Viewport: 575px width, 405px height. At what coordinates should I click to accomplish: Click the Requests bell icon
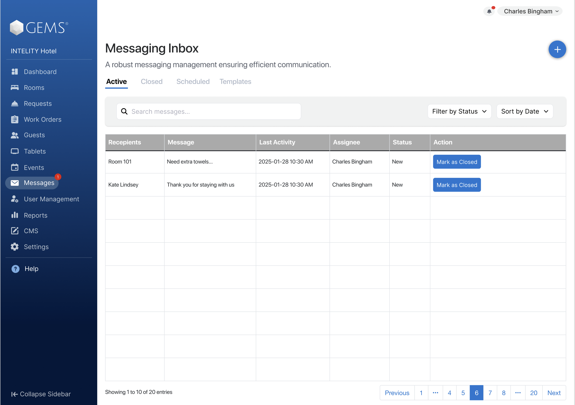[x=15, y=103]
